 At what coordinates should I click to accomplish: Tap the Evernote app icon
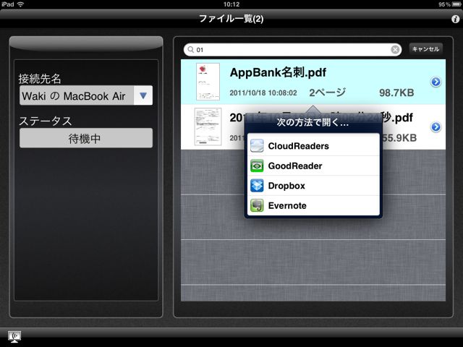257,205
